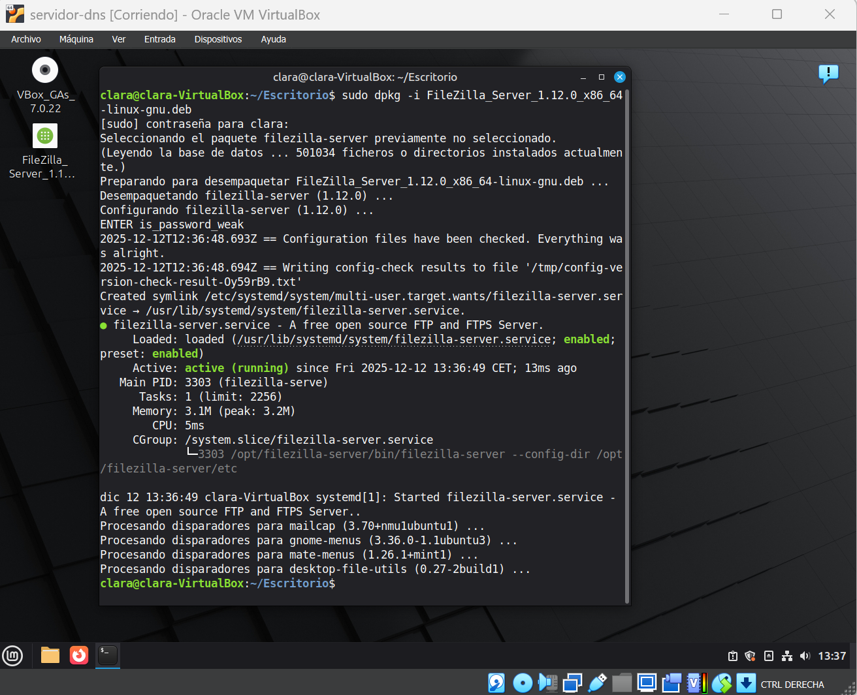This screenshot has width=857, height=695.
Task: Expand the Ver menu
Action: pyautogui.click(x=119, y=39)
